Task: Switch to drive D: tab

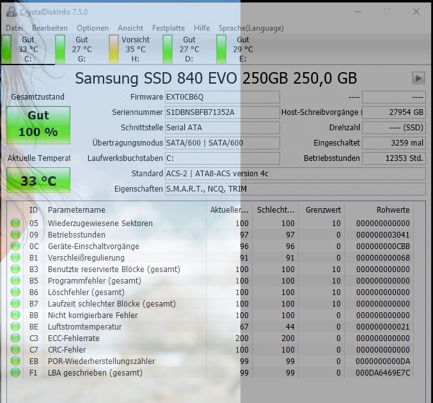Action: pyautogui.click(x=189, y=49)
